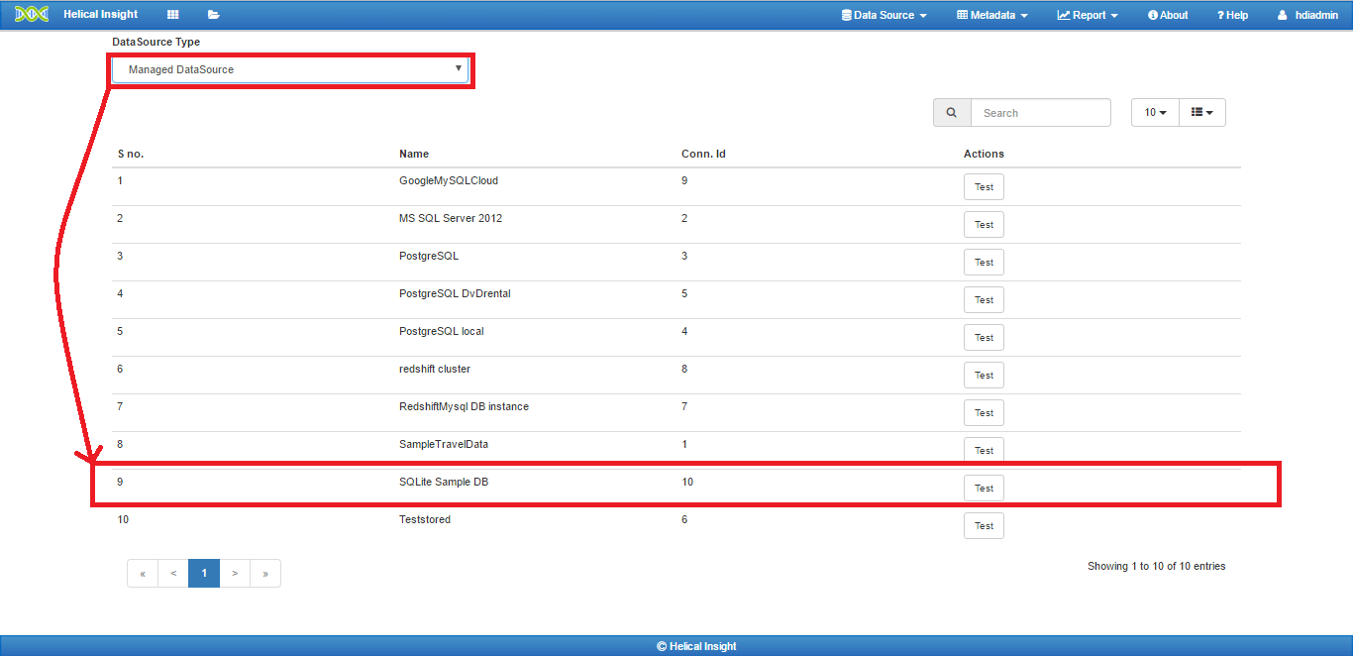Image resolution: width=1353 pixels, height=656 pixels.
Task: Click the Helical Insight brand link
Action: pos(101,15)
